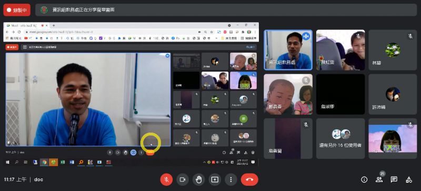The height and width of the screenshot is (191, 421).
Task: Open the Windows Start menu in the shared taskbar
Action: pos(7,162)
